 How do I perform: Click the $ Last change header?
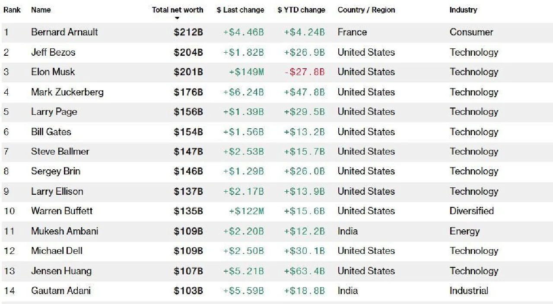pos(240,10)
